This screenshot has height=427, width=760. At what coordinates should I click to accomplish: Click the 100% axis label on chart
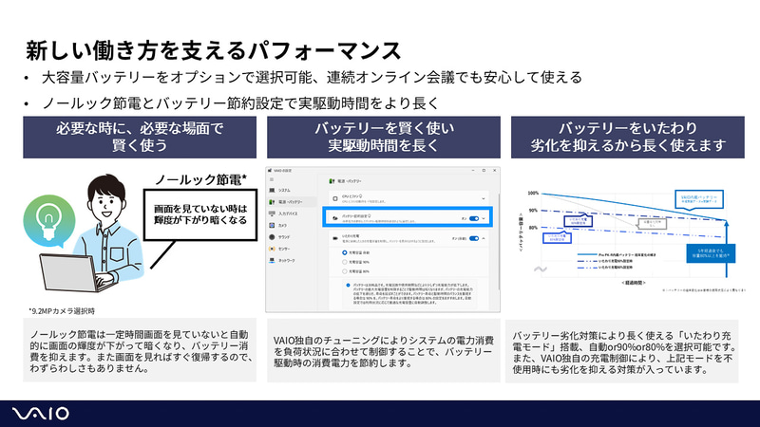[x=533, y=194]
